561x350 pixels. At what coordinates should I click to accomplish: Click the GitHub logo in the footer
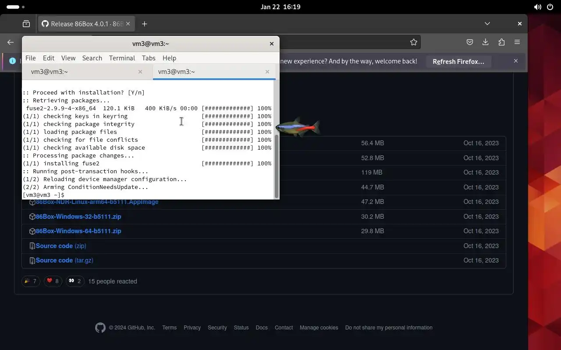click(x=100, y=328)
